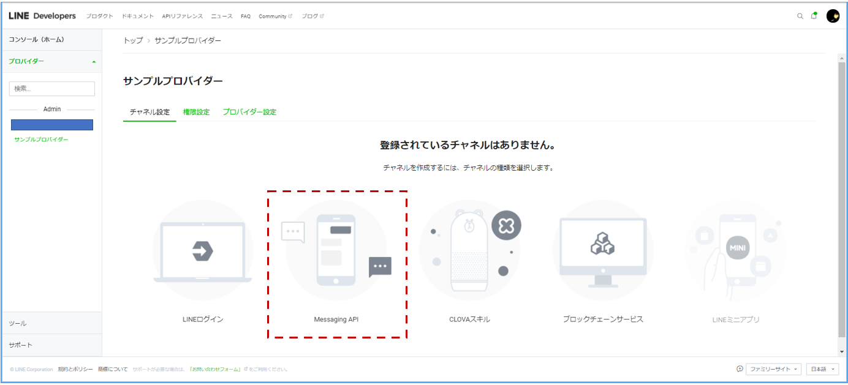
Task: Switch to the 権限設定 tab
Action: pyautogui.click(x=195, y=112)
